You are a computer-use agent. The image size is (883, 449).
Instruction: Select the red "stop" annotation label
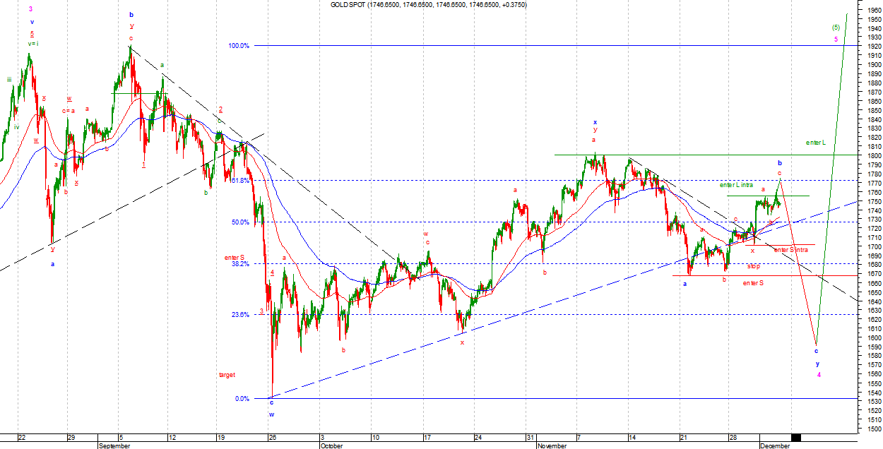(x=754, y=267)
